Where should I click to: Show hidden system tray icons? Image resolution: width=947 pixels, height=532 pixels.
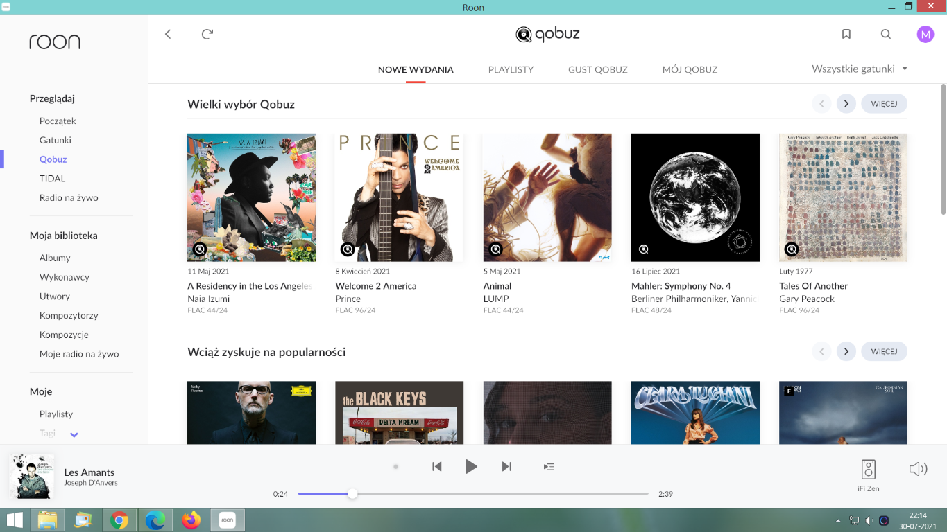click(x=838, y=520)
